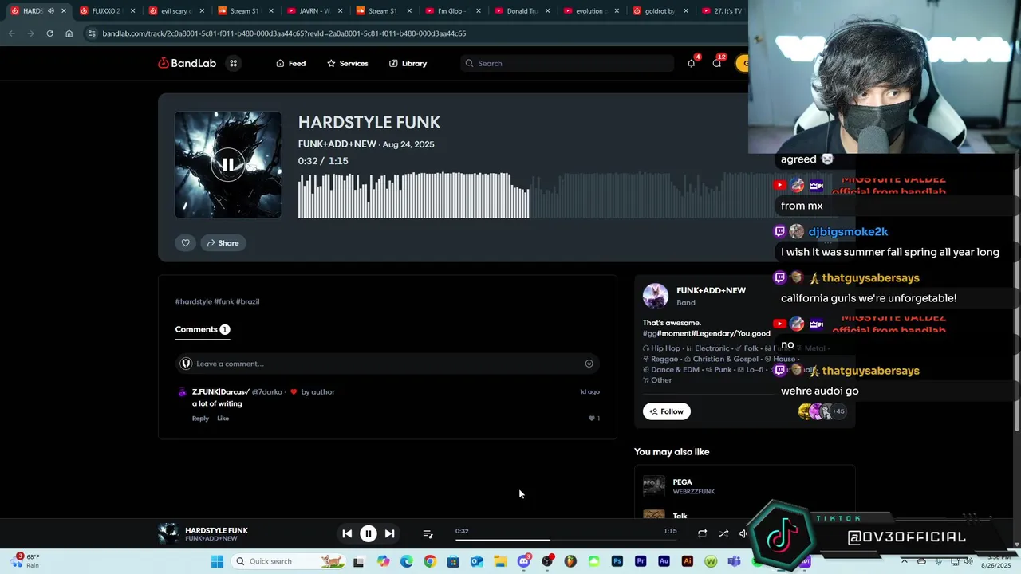Viewport: 1021px width, 574px height.
Task: Open the FUNK+ADD+NEW artist link under the title
Action: pos(337,144)
